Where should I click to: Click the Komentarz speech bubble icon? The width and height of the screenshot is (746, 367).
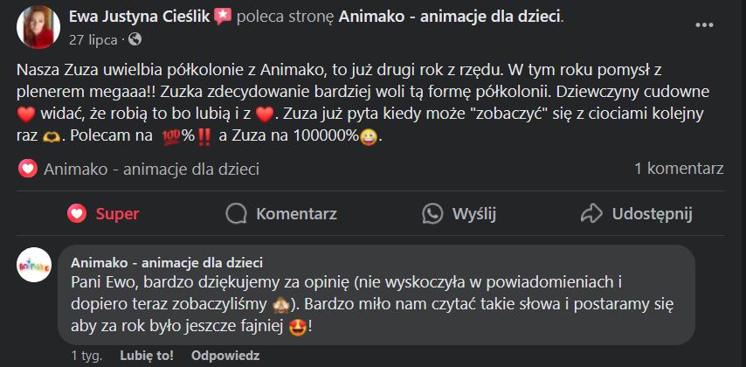click(235, 213)
